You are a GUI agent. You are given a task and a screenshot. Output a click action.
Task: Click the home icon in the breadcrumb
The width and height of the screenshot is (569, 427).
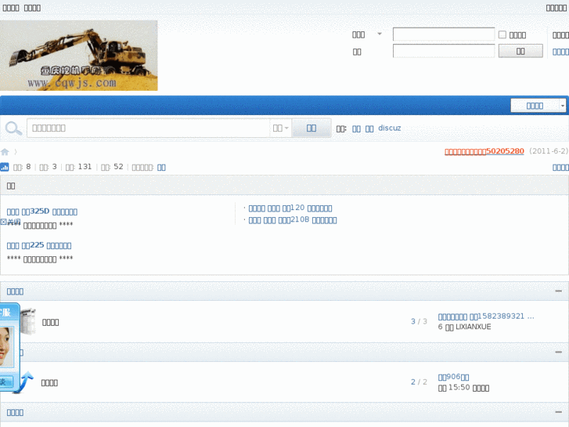click(5, 152)
